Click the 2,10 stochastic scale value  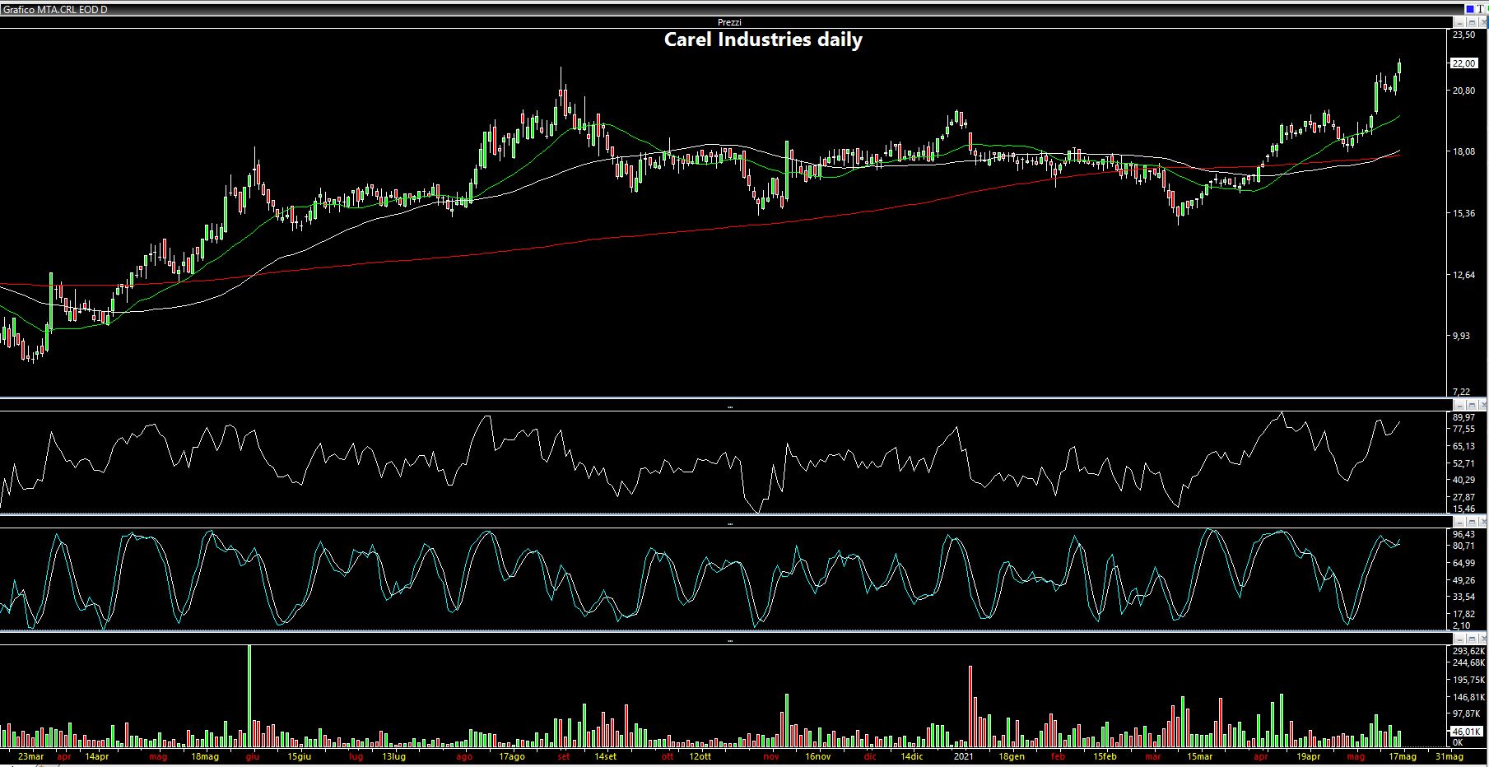pyautogui.click(x=1462, y=625)
